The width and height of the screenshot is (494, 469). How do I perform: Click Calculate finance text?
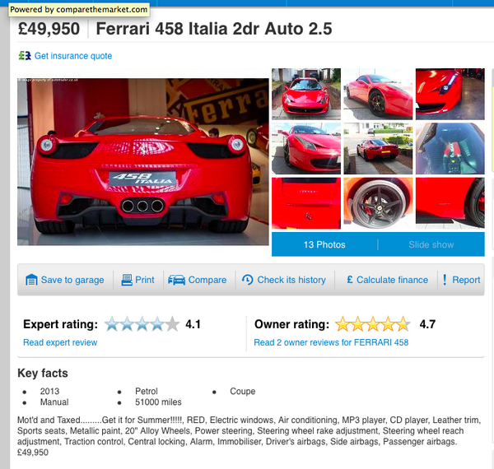click(x=392, y=280)
